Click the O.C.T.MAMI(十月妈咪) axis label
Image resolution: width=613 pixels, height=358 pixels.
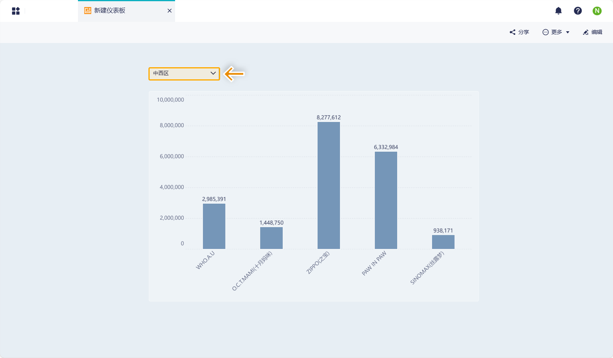(x=252, y=271)
